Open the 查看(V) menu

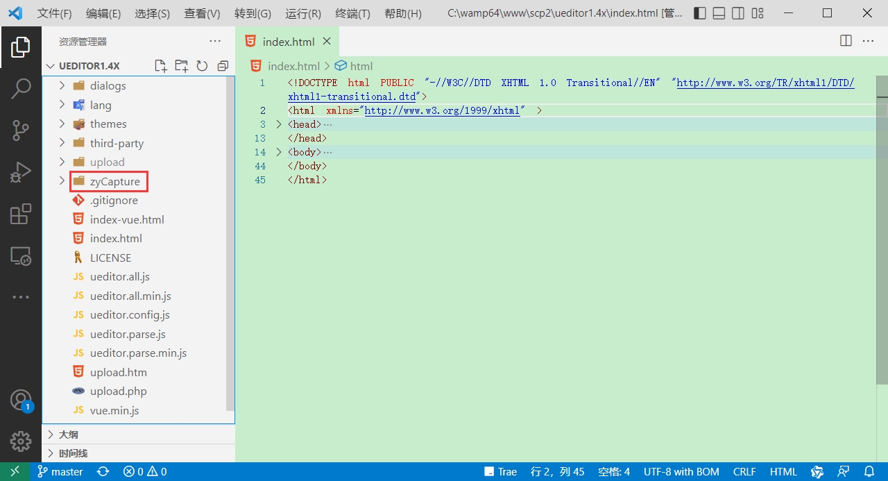point(202,13)
